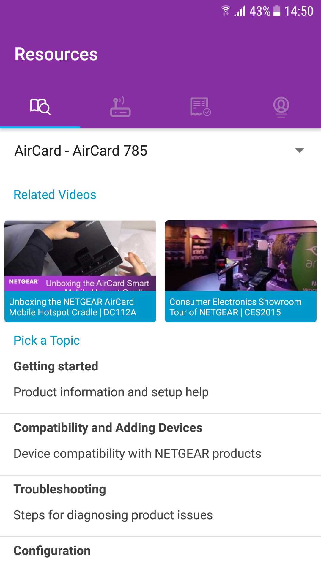
Task: Open the Getting started topic
Action: click(x=160, y=379)
